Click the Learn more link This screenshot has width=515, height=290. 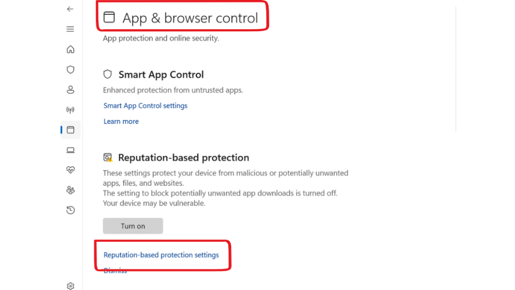pos(121,121)
